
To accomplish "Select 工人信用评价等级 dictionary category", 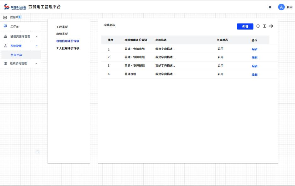I will coord(67,48).
